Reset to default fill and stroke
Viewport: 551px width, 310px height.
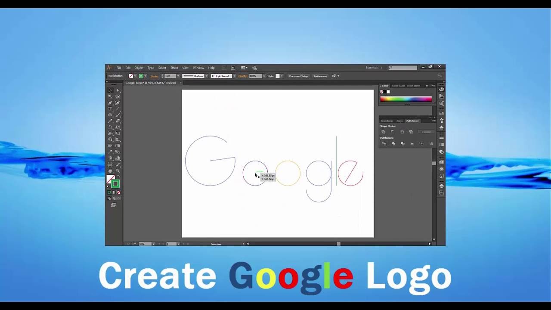(108, 186)
